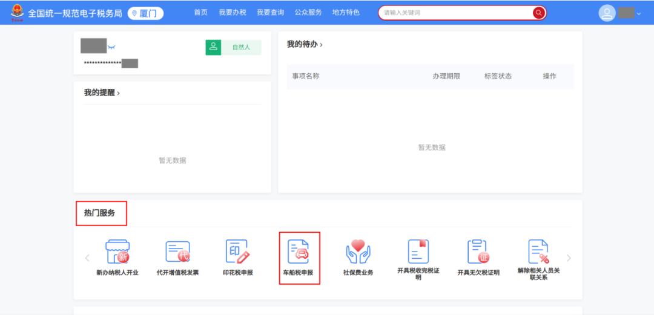
Task: Click the 全国统一规范电子税务局 title
Action: 75,13
